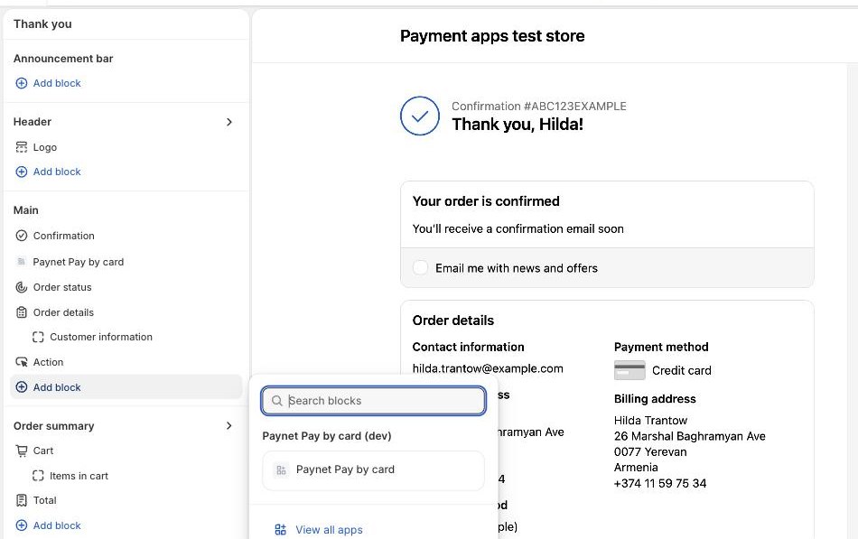858x539 pixels.
Task: Click the Confirmation checkmark icon in Main
Action: coord(22,236)
